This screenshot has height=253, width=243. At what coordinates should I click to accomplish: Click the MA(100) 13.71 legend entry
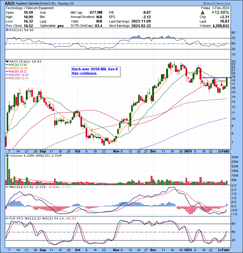(x=17, y=78)
